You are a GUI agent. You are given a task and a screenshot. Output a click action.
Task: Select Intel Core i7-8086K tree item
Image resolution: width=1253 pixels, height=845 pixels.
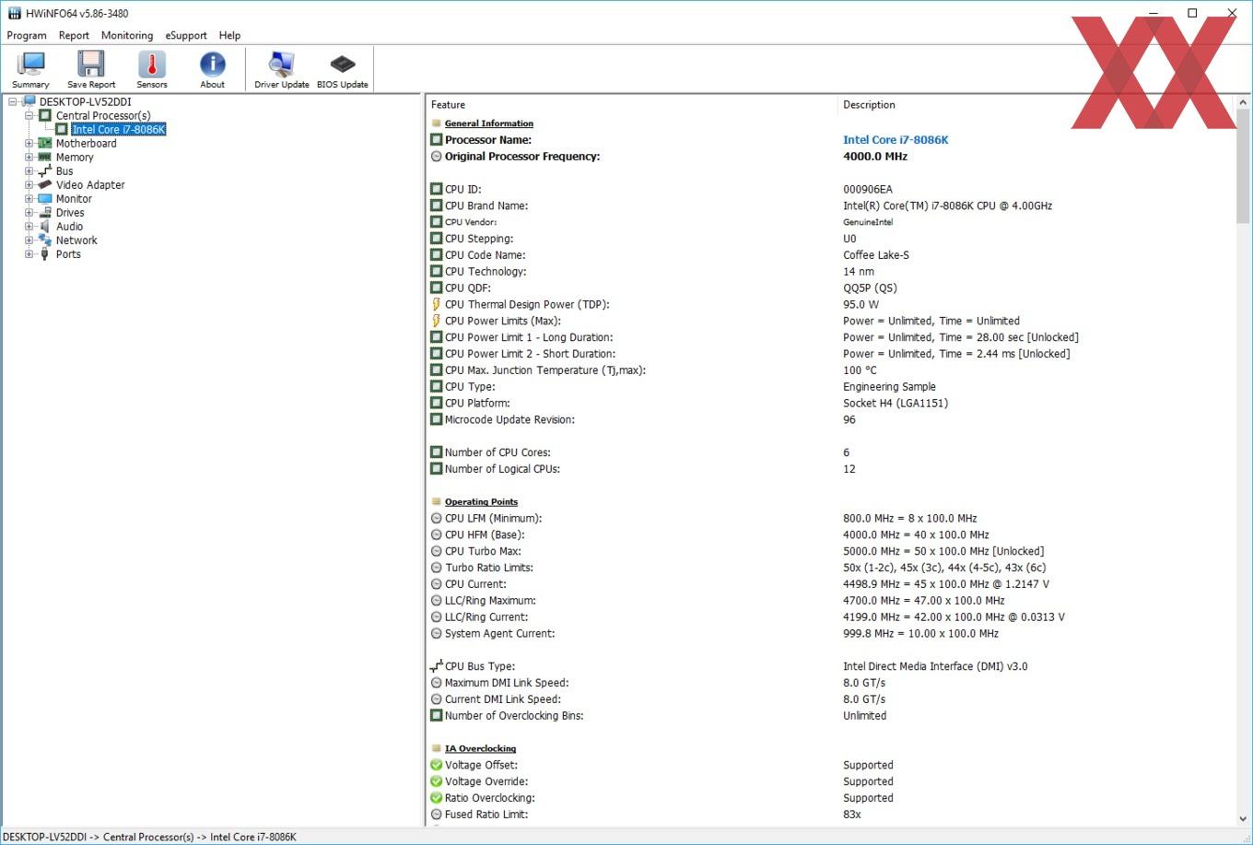pos(119,129)
